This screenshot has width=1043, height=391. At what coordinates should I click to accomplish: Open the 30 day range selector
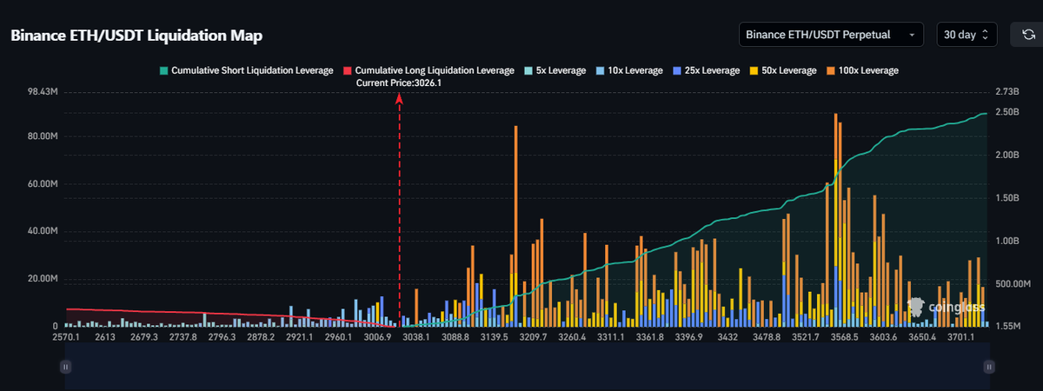pyautogui.click(x=967, y=35)
